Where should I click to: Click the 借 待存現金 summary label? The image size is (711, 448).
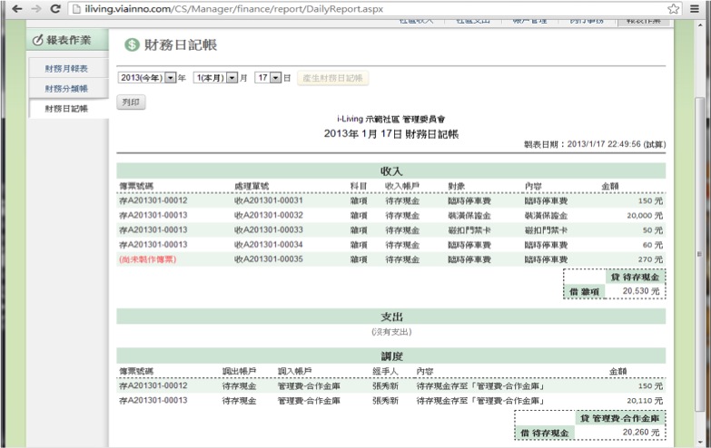[545, 433]
